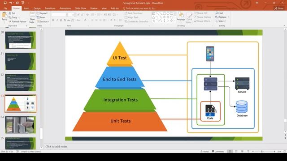Click the Redo/Repeat icon
Viewport: 287px width, 161px height.
[17, 3]
